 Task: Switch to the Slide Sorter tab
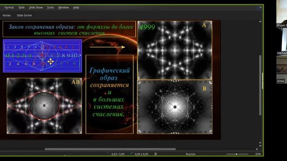24,16
